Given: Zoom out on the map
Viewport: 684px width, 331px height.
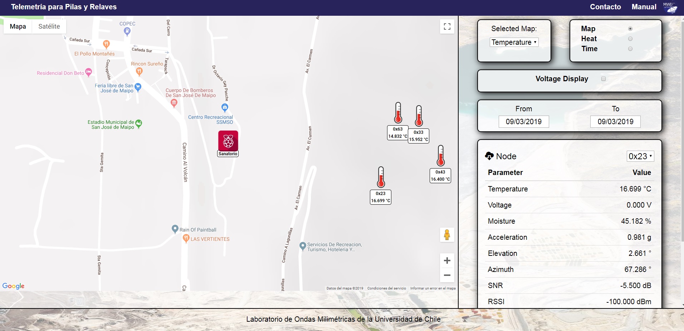Looking at the screenshot, I should 447,275.
